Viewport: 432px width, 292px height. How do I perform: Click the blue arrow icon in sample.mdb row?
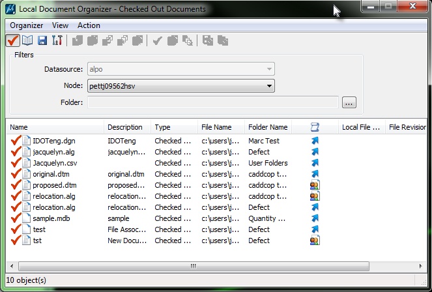tap(315, 218)
